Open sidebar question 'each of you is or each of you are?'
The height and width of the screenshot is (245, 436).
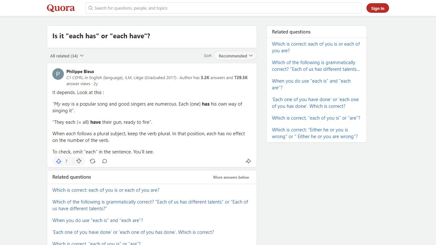coord(316,47)
